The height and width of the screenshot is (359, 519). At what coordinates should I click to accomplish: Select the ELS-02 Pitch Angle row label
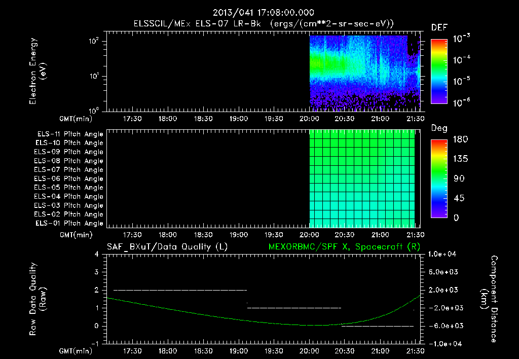coord(68,214)
